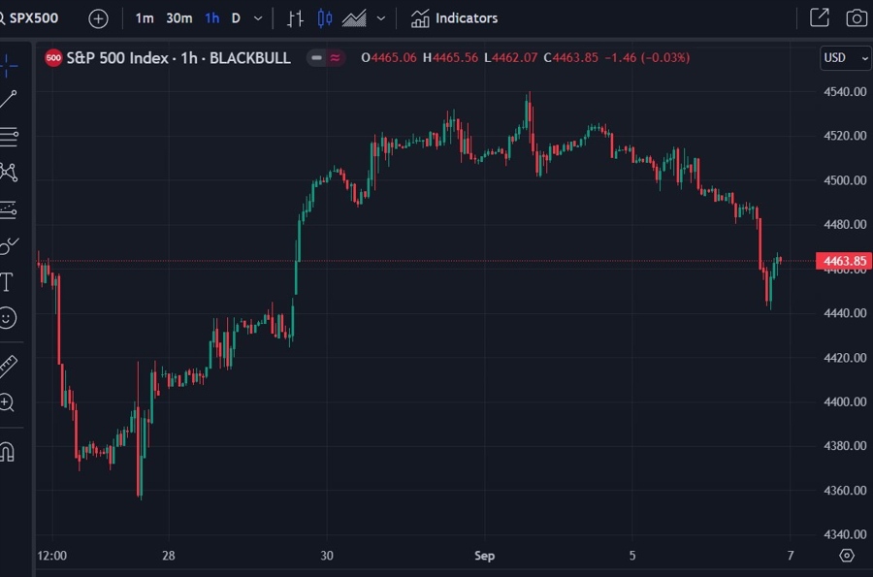Open symbol search SPX500
873x577 pixels.
click(x=30, y=18)
